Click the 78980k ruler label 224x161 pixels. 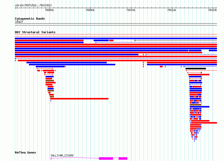pos(49,10)
